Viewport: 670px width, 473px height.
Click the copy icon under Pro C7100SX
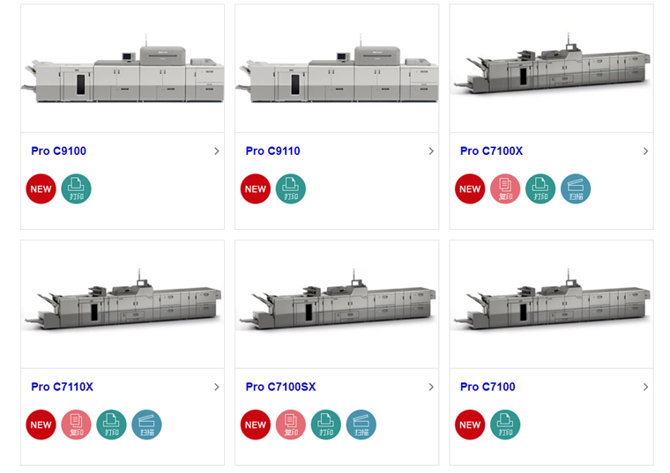pos(291,425)
